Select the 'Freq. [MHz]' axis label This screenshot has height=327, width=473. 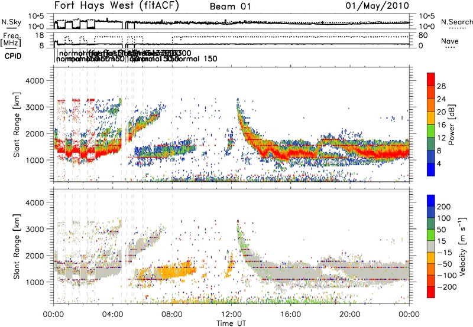[x=11, y=40]
